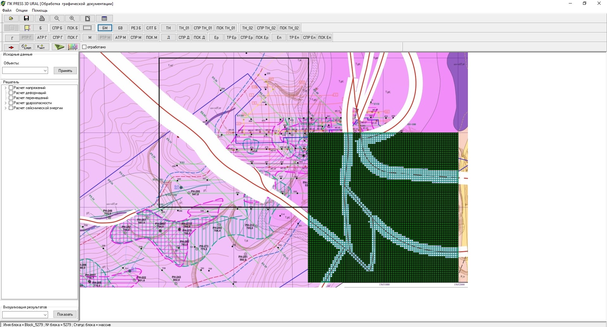This screenshot has height=327, width=607.
Task: Click the red arrow icon
Action: [11, 47]
